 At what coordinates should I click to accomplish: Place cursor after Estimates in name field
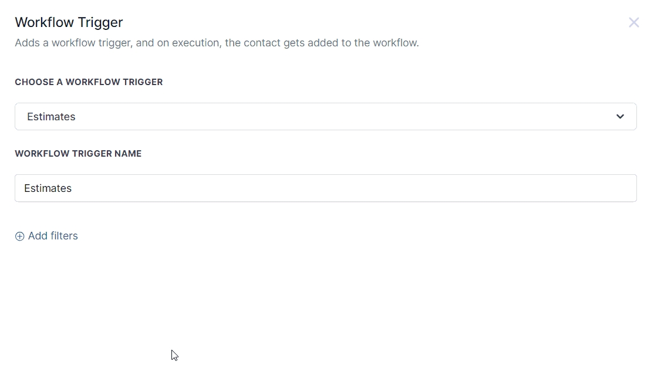pos(73,188)
